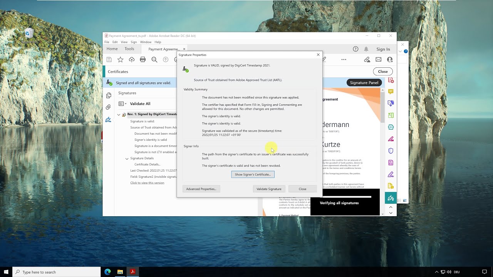Click the volume icon in system tray
This screenshot has height=277, width=493.
tap(449, 272)
